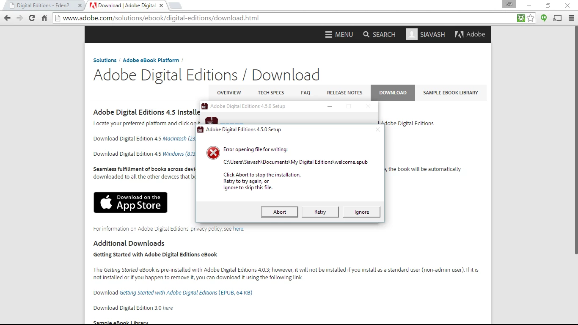Open the Hangouts extension icon
578x325 pixels.
[544, 18]
